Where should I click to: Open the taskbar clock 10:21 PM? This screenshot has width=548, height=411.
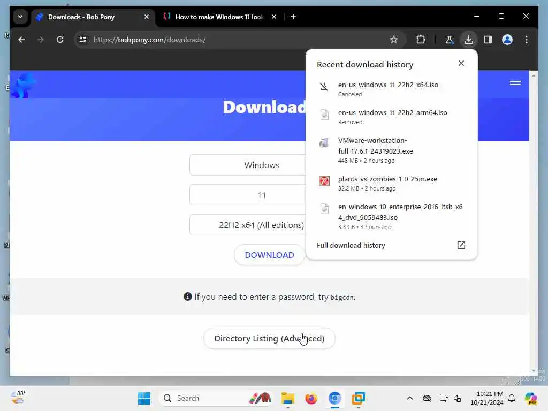[x=487, y=398]
